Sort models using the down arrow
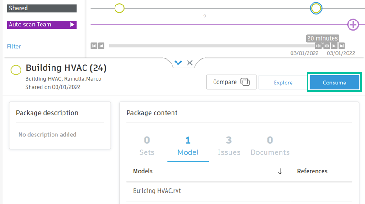Viewport: 365px width, 204px height. click(x=280, y=171)
